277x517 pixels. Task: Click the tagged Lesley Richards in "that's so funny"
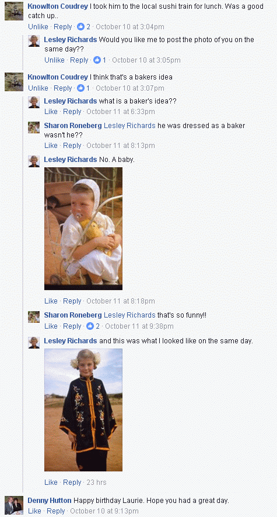pos(129,315)
